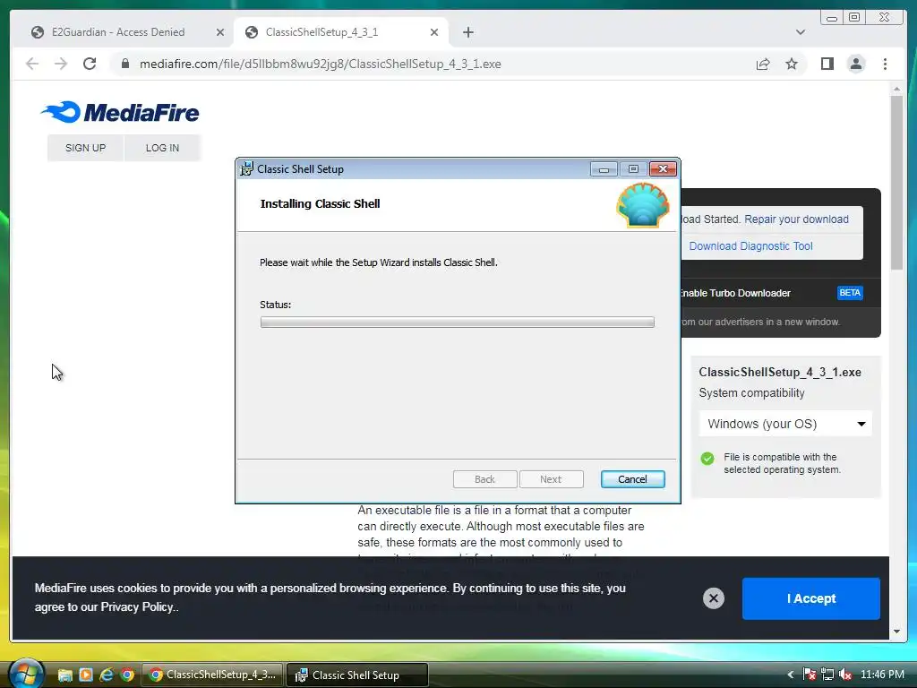Close the ClassicShellSetup_4_3_1 tab

coord(434,32)
